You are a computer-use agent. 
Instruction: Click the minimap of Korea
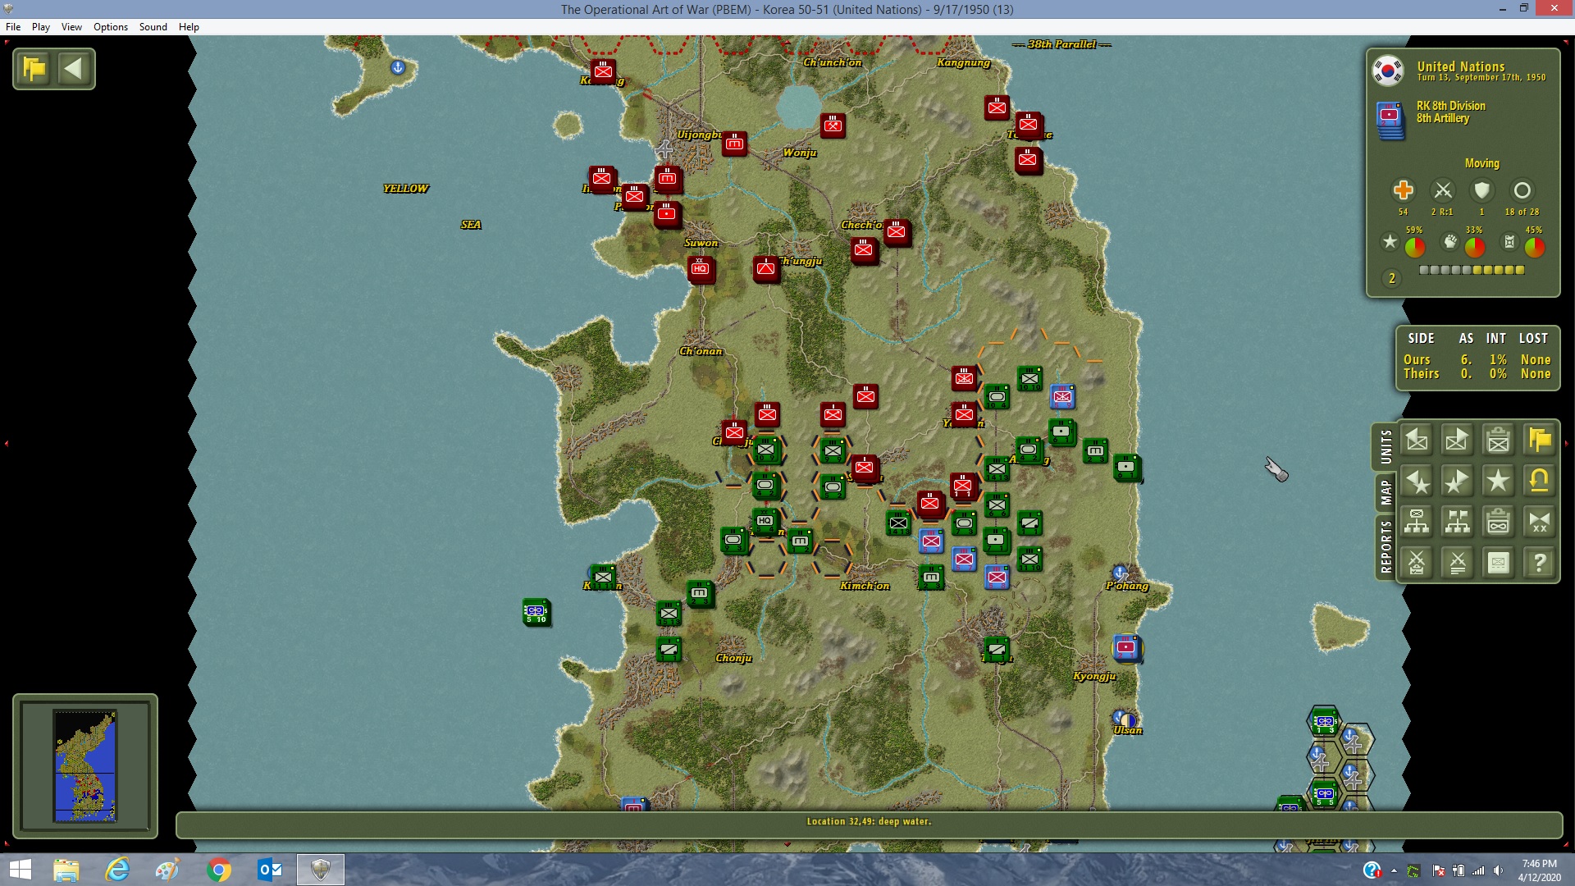pos(85,766)
